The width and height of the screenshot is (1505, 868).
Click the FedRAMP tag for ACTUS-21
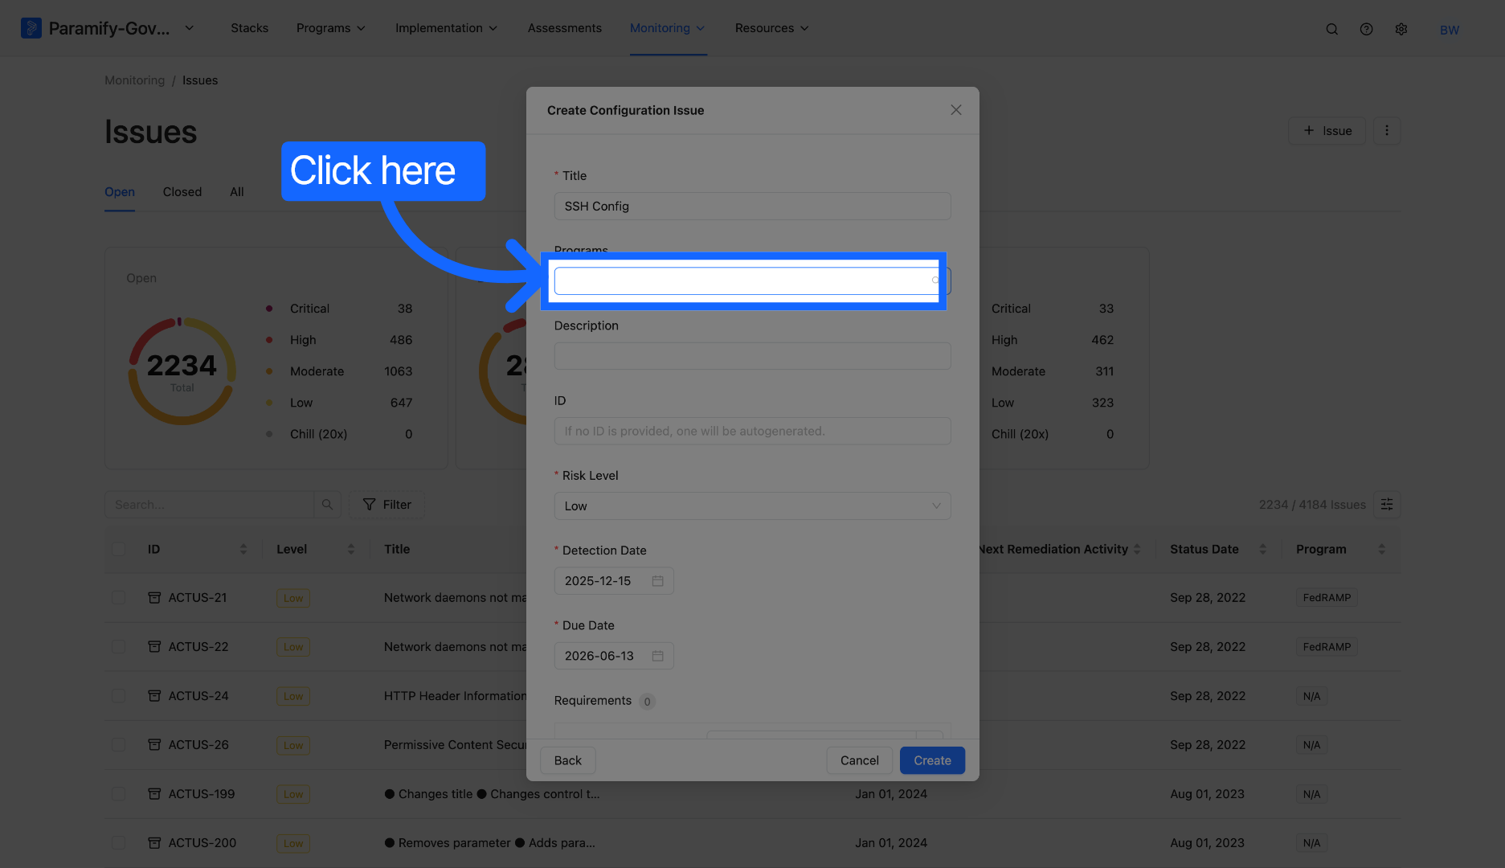click(1327, 598)
